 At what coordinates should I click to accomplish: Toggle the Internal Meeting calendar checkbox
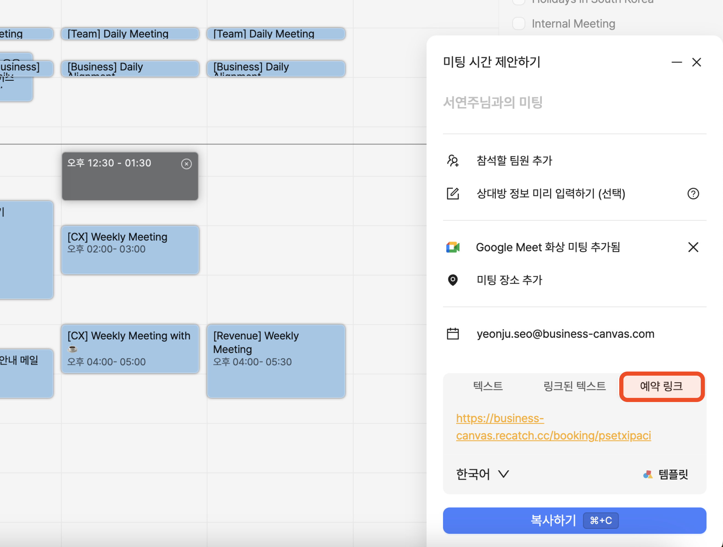[x=519, y=24]
